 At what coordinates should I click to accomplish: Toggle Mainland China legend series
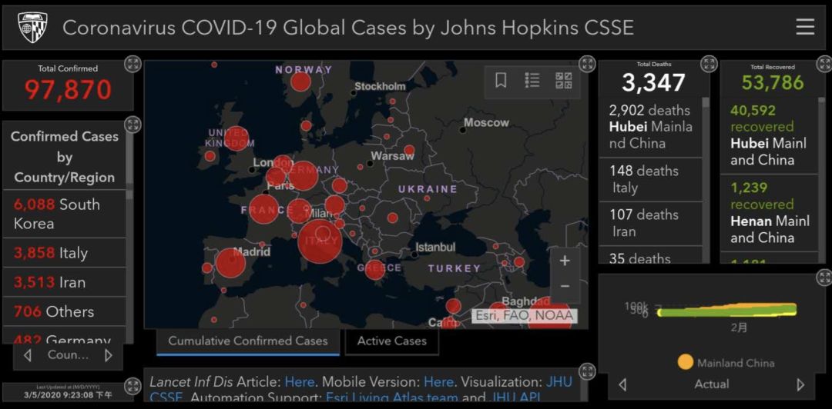[x=726, y=363]
